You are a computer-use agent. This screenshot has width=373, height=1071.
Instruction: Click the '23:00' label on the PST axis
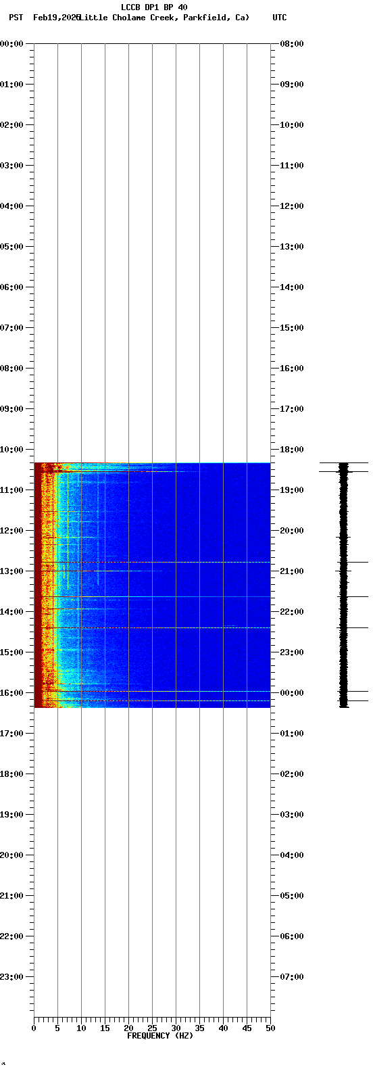tap(12, 977)
